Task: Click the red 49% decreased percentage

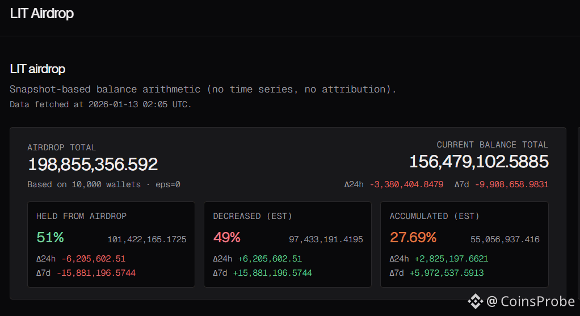Action: [x=226, y=237]
